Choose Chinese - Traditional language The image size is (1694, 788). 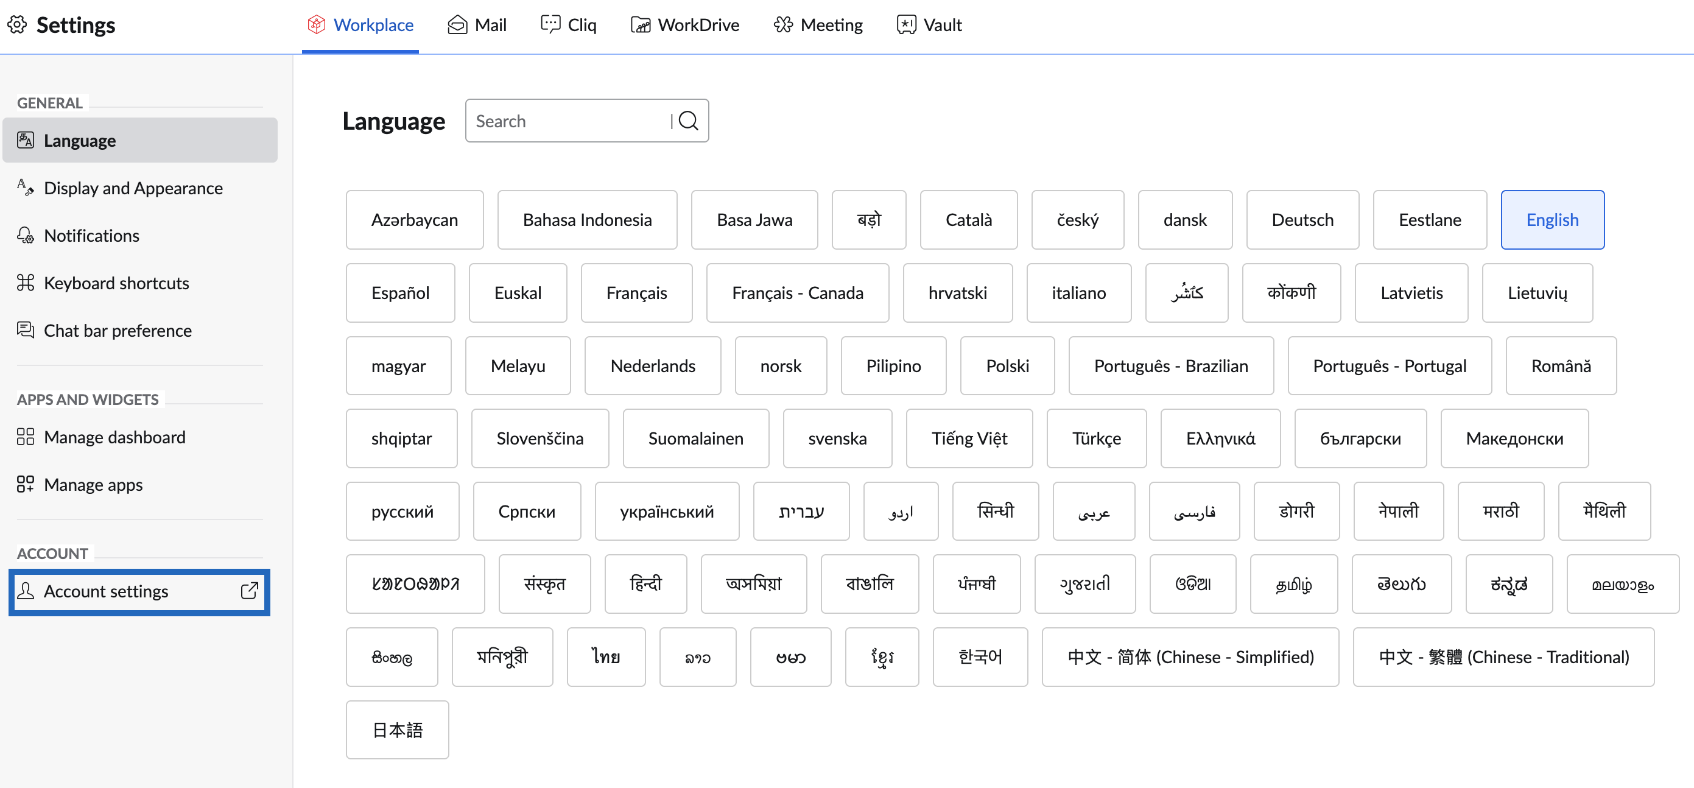tap(1503, 656)
